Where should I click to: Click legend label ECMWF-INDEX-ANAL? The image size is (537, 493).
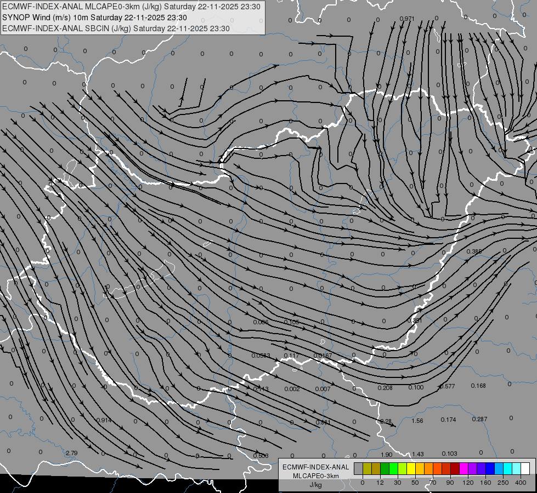click(x=316, y=467)
